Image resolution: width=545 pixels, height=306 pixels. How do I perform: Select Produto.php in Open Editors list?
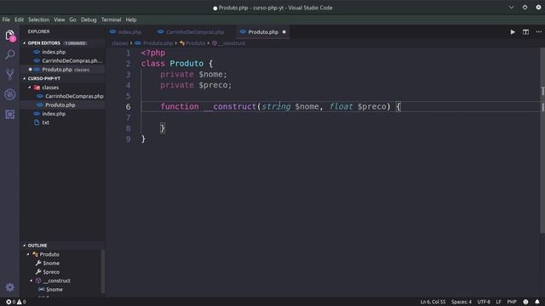[57, 70]
